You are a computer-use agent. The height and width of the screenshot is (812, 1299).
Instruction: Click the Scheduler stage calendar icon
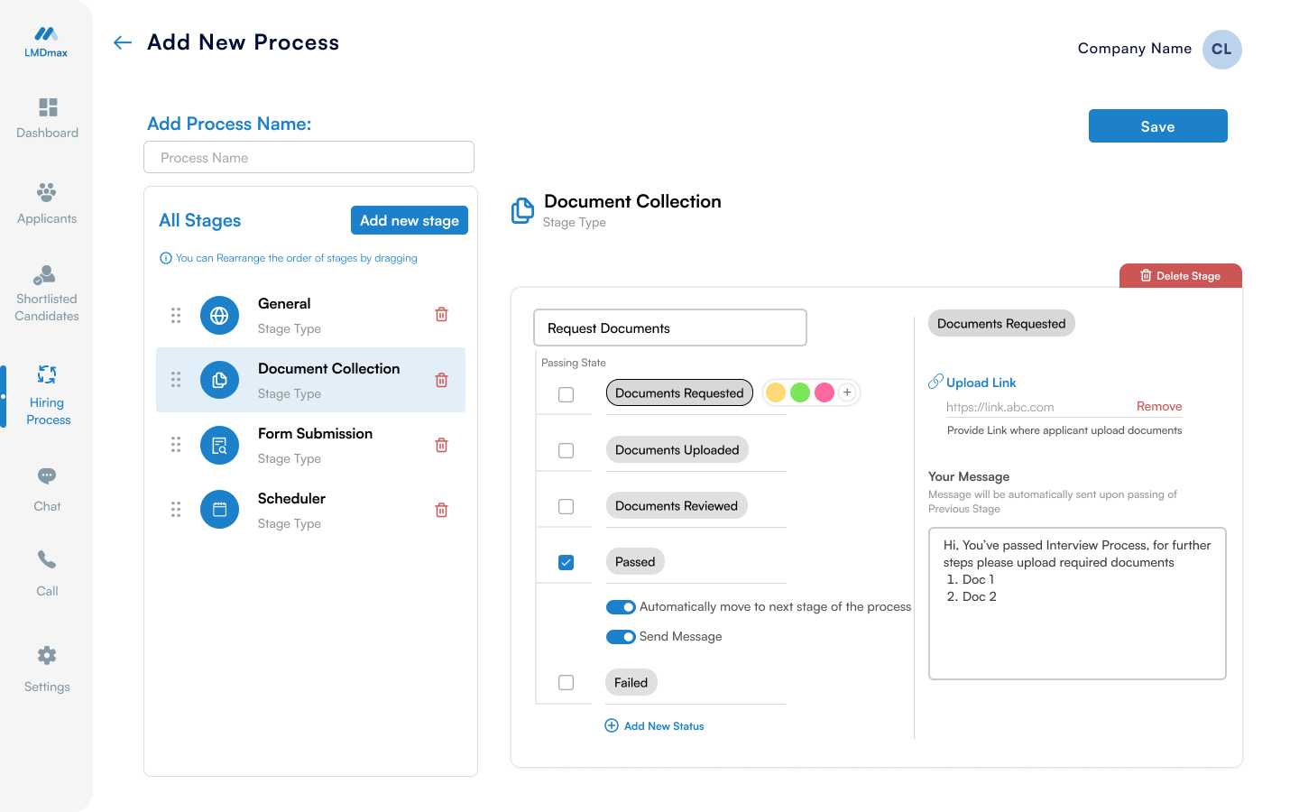219,510
